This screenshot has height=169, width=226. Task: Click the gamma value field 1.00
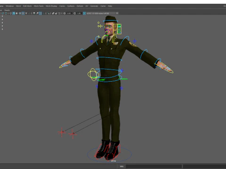point(79,13)
